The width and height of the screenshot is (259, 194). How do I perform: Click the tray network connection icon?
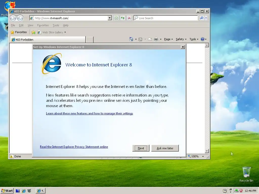[236, 191]
